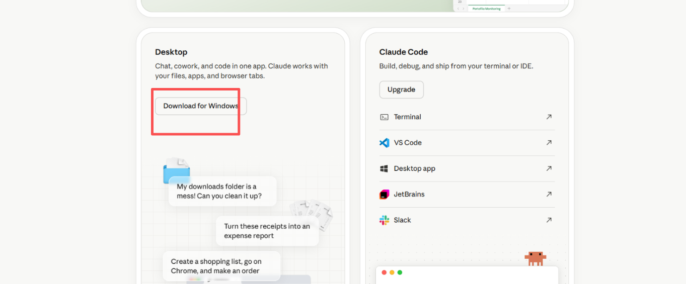686x284 pixels.
Task: Click the 'Chat, cowork, and code in one app' description
Action: (x=242, y=71)
